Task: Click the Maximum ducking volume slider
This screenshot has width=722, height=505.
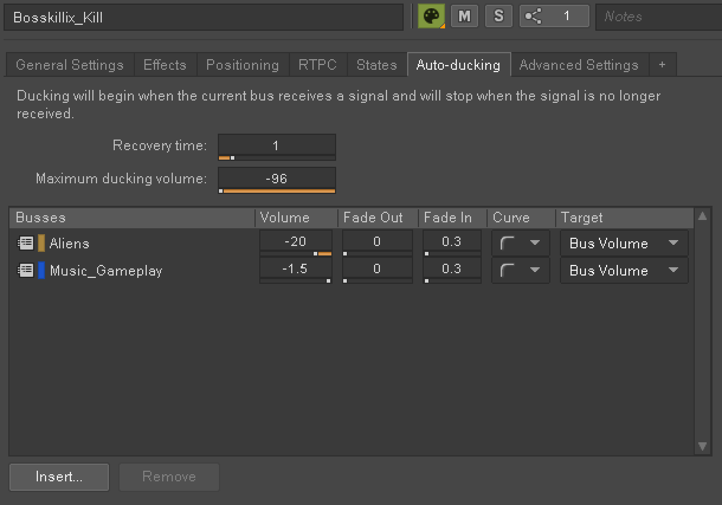Action: pos(277,191)
